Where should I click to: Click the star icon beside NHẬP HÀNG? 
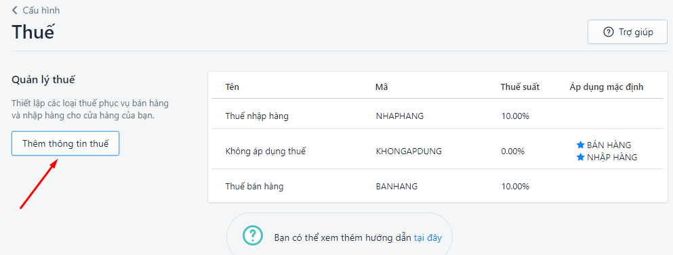tap(581, 158)
